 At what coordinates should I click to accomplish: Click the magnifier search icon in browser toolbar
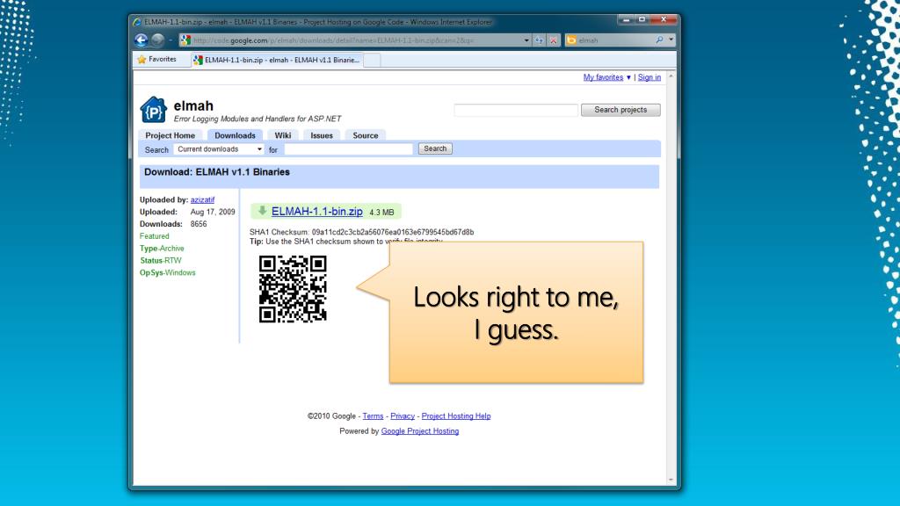pos(659,40)
